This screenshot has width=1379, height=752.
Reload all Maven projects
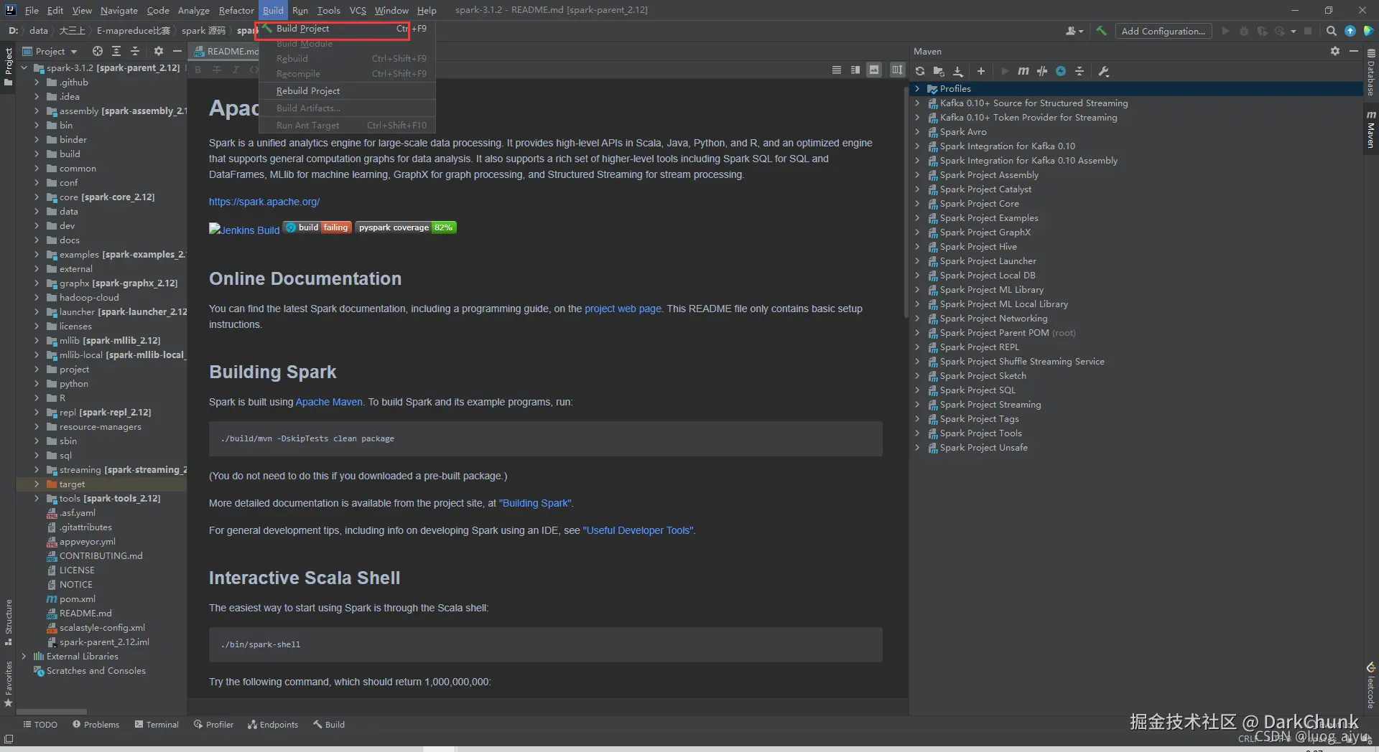tap(920, 71)
